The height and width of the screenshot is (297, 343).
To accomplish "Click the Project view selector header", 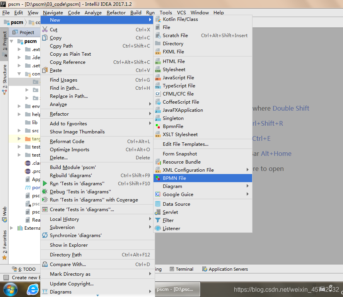I will (x=24, y=32).
